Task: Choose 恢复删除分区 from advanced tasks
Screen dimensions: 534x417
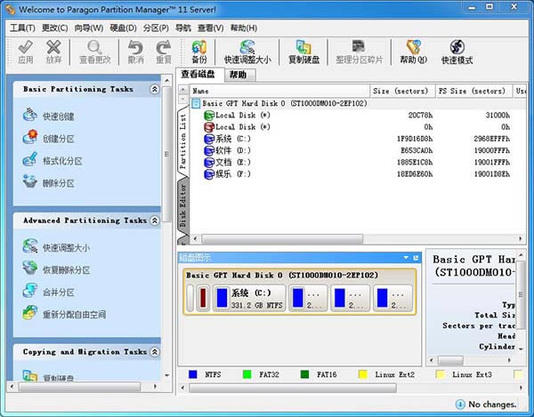Action: tap(66, 270)
